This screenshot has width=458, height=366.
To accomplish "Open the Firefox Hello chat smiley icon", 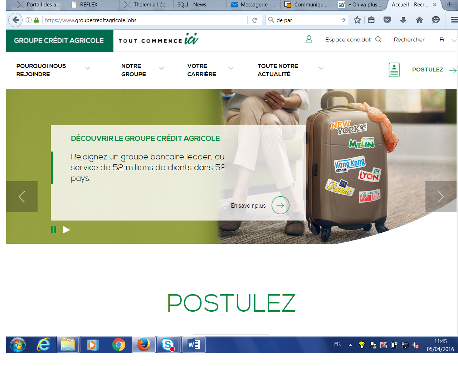I will (436, 20).
